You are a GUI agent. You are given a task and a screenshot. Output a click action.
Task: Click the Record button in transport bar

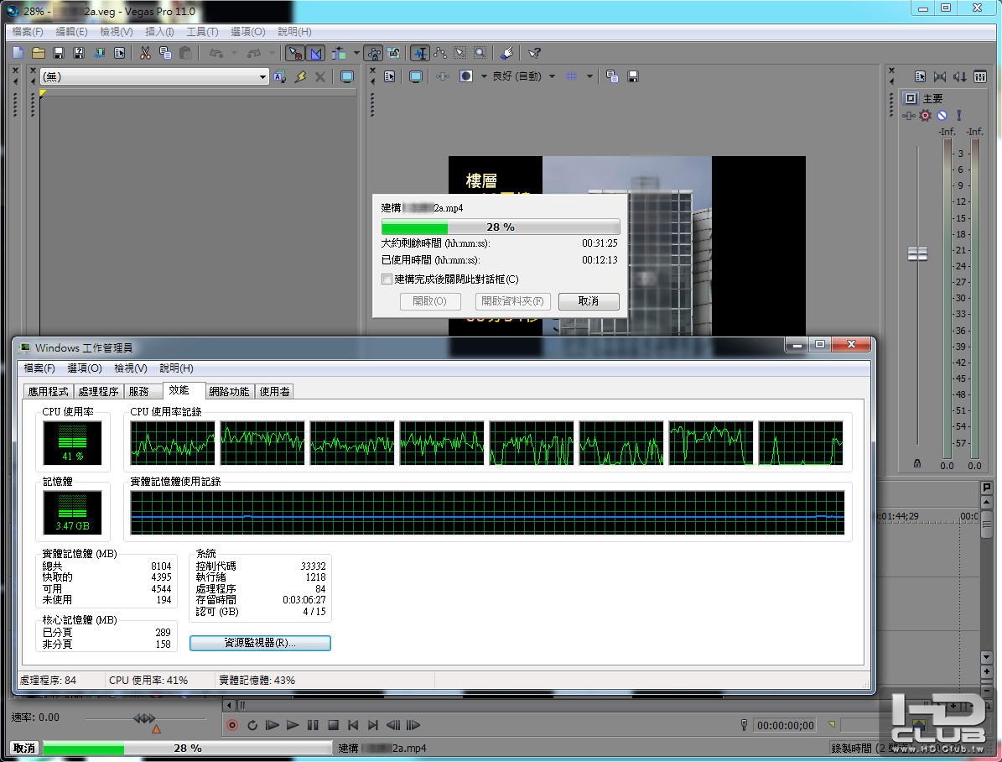tap(232, 725)
